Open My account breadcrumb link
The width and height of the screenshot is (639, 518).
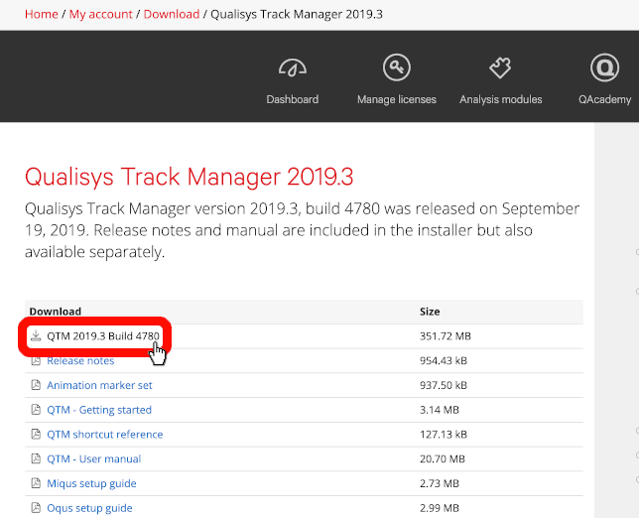[x=100, y=14]
